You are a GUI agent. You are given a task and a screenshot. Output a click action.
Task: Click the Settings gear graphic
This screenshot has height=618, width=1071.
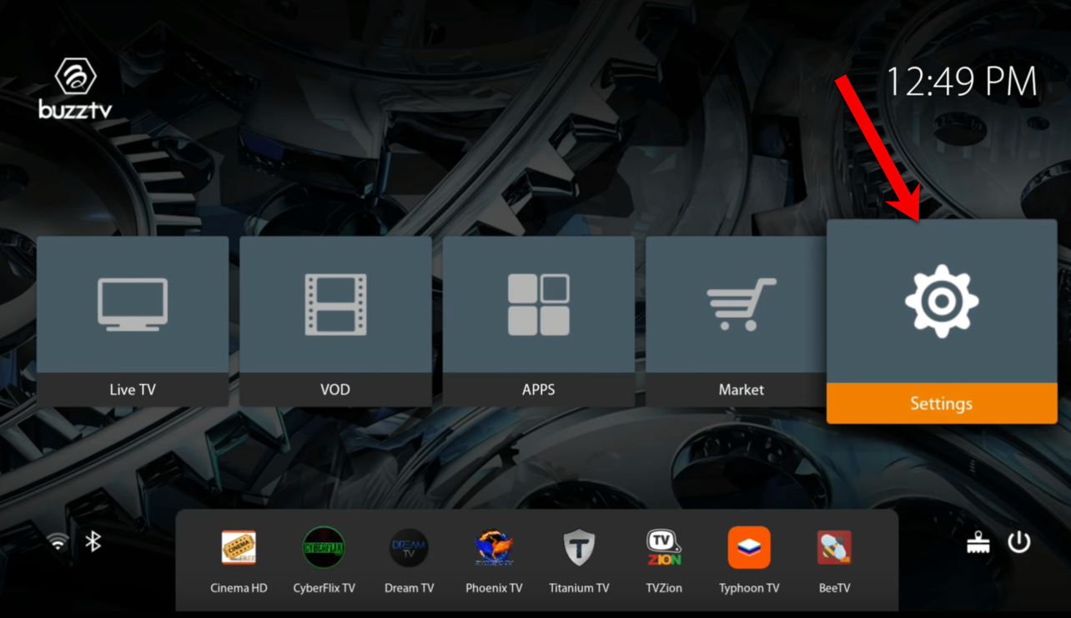pyautogui.click(x=941, y=302)
